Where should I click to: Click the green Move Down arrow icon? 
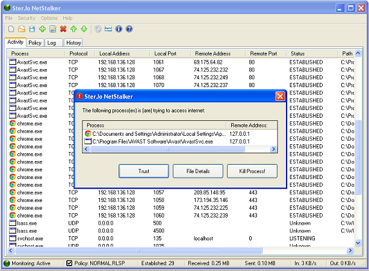pyautogui.click(x=84, y=29)
